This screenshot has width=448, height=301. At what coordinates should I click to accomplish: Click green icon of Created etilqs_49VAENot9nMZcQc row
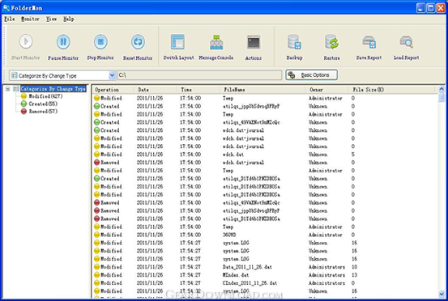click(x=97, y=122)
